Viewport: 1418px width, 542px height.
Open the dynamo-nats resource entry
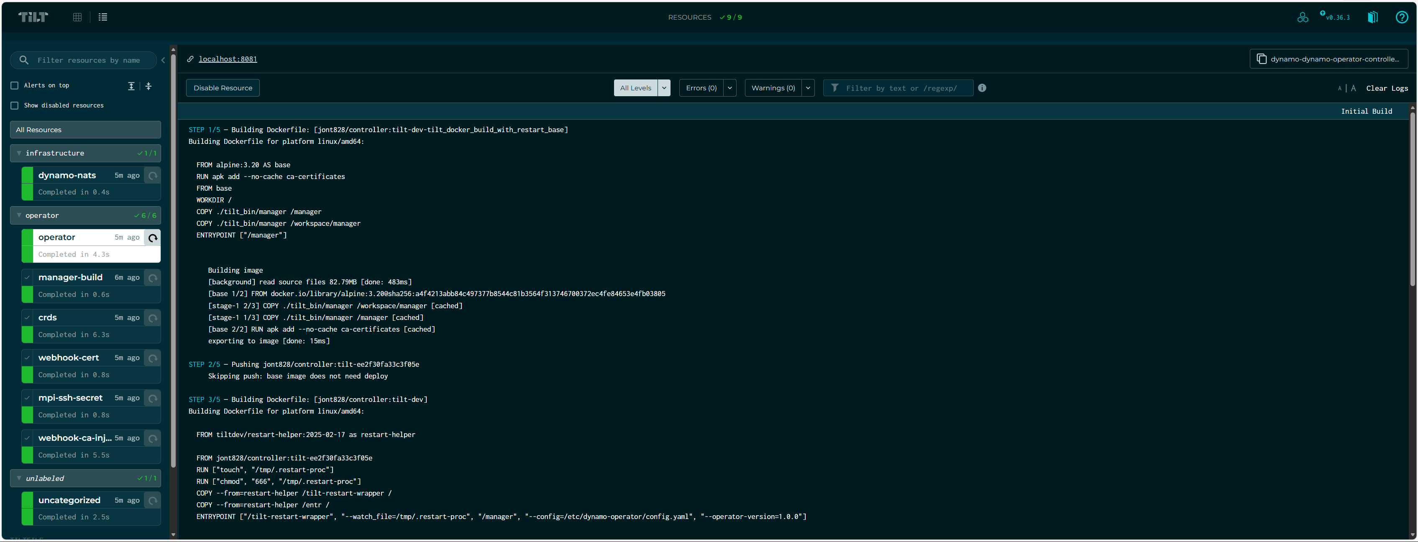(x=67, y=175)
